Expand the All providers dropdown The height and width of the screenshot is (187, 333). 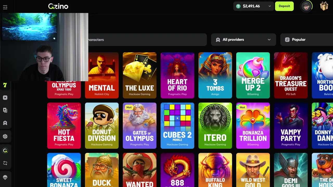click(244, 40)
